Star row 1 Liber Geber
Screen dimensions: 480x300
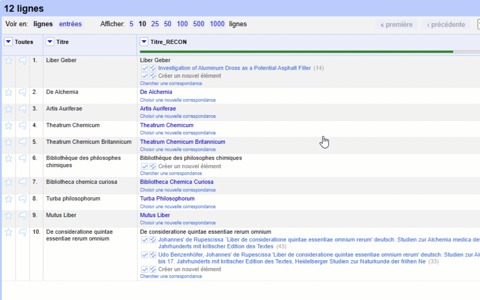click(x=9, y=61)
